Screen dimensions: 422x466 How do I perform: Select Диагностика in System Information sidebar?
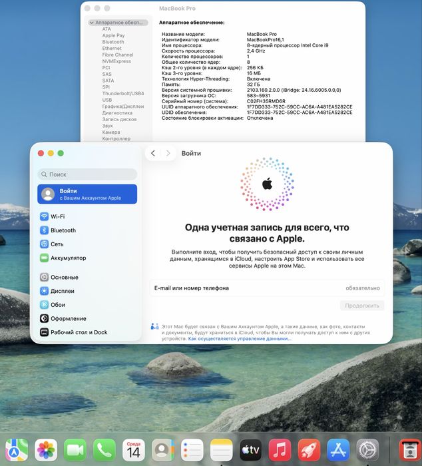(117, 113)
